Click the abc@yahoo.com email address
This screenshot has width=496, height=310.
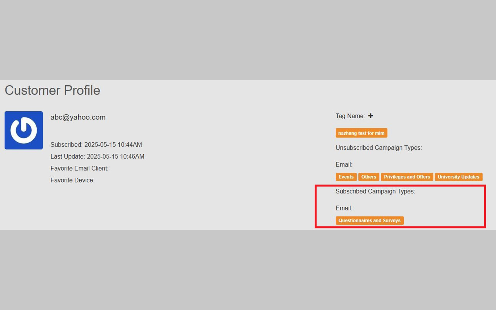point(78,117)
